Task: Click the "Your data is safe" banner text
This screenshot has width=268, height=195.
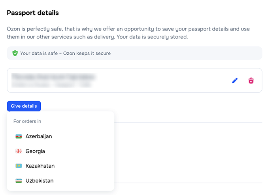Action: tap(66, 53)
